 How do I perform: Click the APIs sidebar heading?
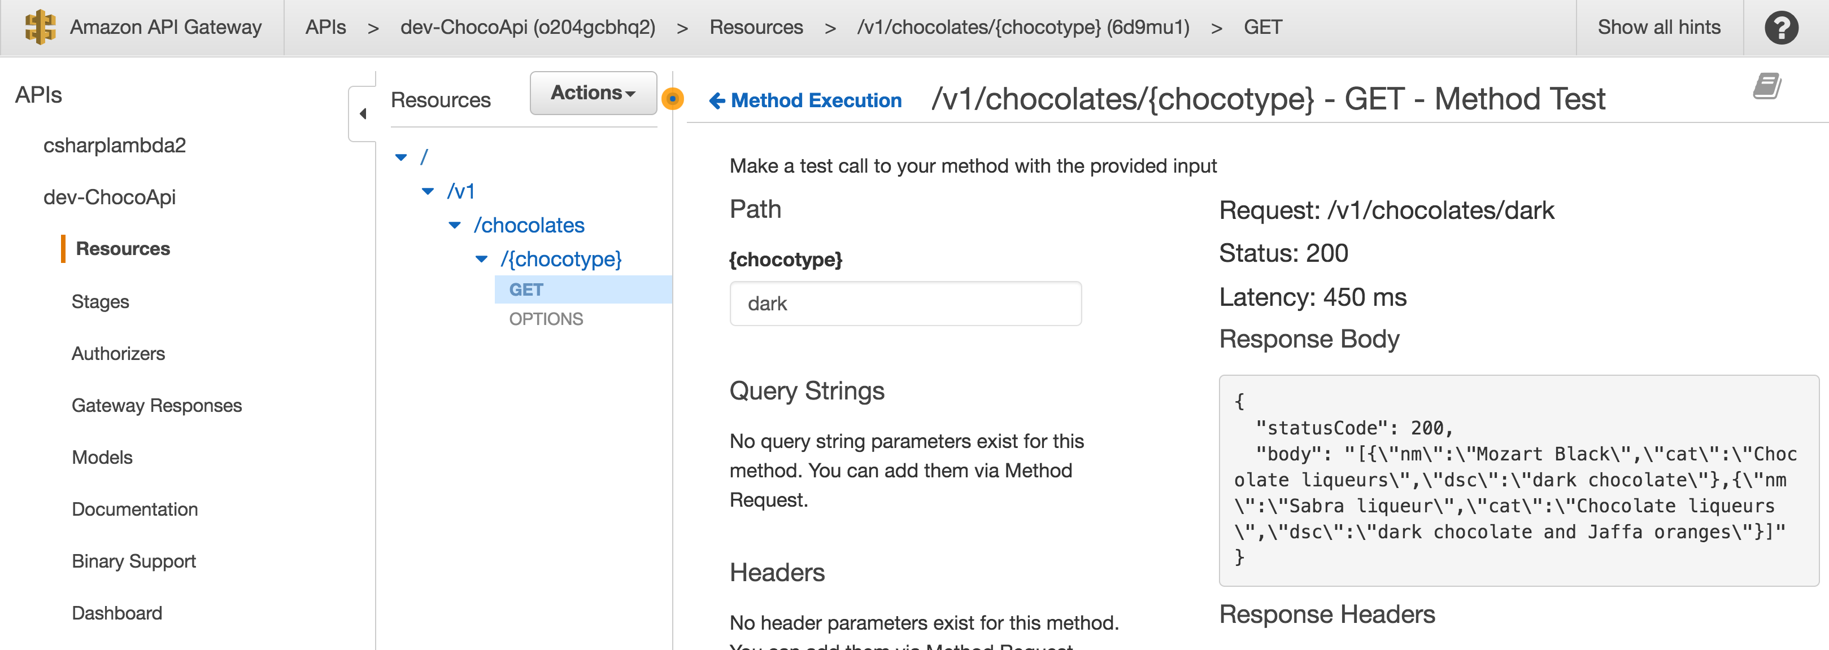pyautogui.click(x=38, y=95)
